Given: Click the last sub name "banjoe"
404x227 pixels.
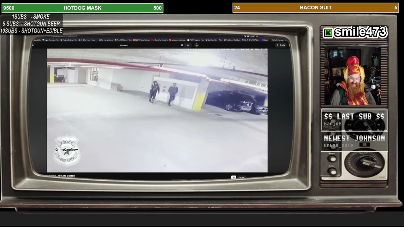Looking at the screenshot, I should (332, 124).
